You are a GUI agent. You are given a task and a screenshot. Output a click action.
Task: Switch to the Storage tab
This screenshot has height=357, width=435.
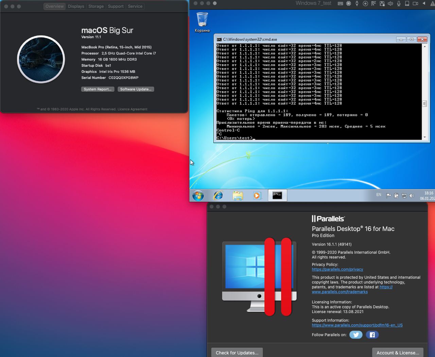coord(96,6)
